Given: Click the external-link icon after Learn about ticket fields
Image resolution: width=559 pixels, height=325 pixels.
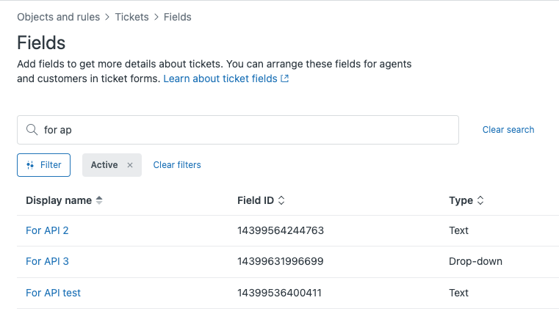Looking at the screenshot, I should 285,78.
